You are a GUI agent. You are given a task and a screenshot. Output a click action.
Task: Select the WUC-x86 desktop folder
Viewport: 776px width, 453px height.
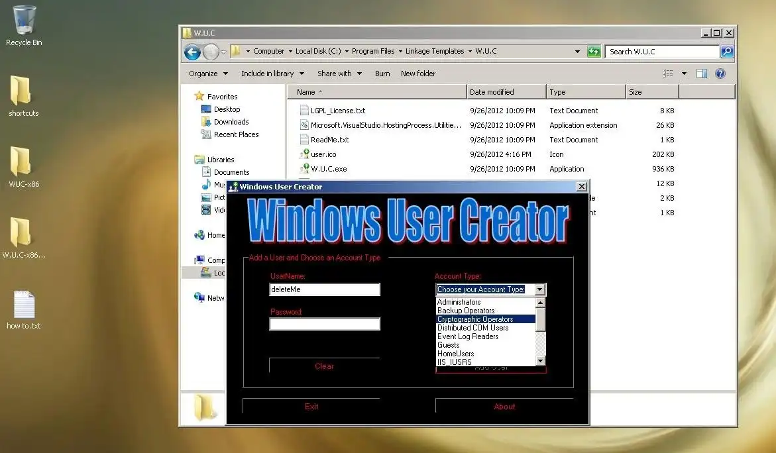23,167
